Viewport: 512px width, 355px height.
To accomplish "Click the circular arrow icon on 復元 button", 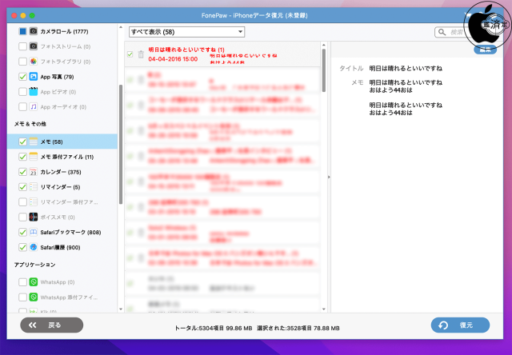I will pyautogui.click(x=443, y=325).
